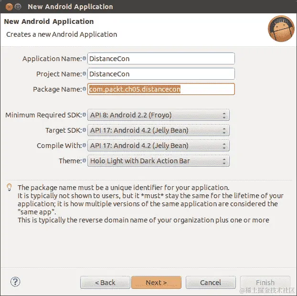Close the dialog with title bar close button
The height and width of the screenshot is (296, 297).
tap(9, 7)
